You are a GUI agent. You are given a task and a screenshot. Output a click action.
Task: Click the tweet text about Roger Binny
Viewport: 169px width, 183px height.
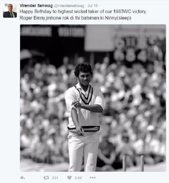[x=83, y=15]
